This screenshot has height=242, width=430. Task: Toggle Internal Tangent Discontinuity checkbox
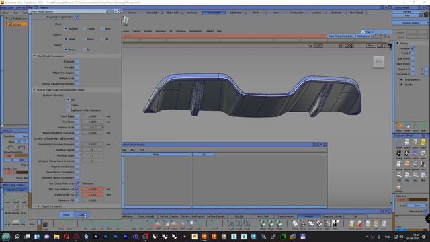77,84
